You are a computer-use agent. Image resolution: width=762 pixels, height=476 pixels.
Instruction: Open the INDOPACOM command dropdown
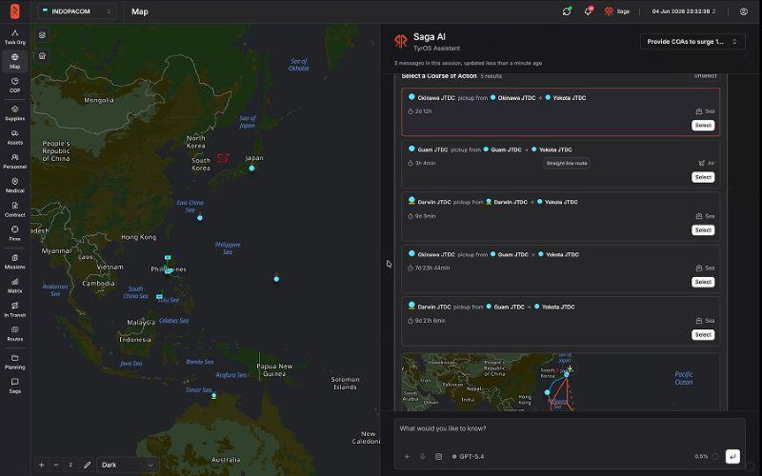click(x=77, y=11)
